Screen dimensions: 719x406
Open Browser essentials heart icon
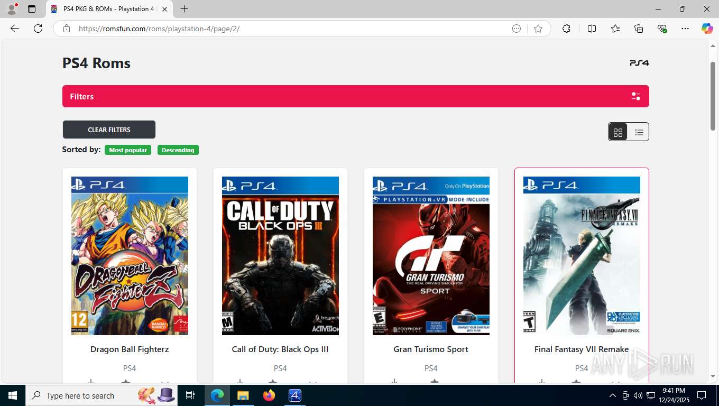click(662, 29)
